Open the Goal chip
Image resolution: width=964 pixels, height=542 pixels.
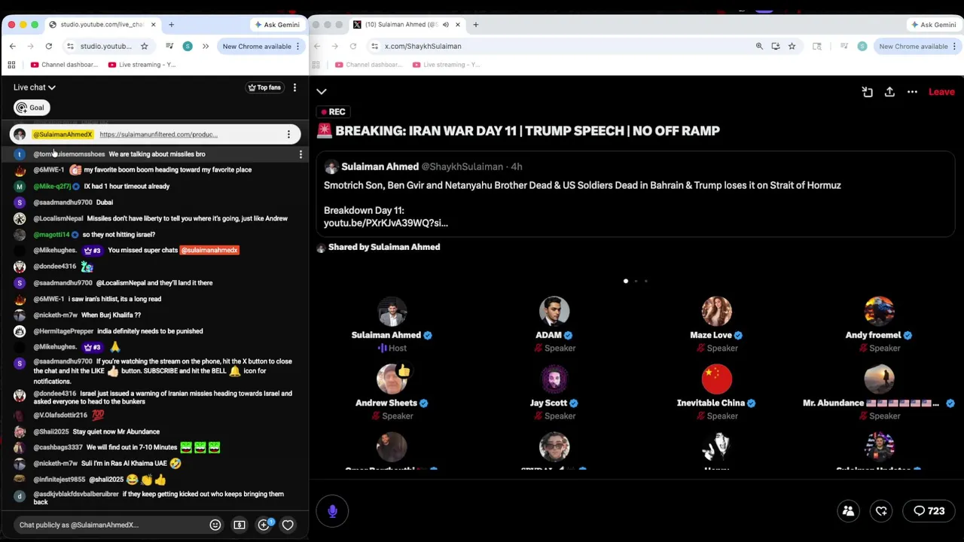click(31, 108)
